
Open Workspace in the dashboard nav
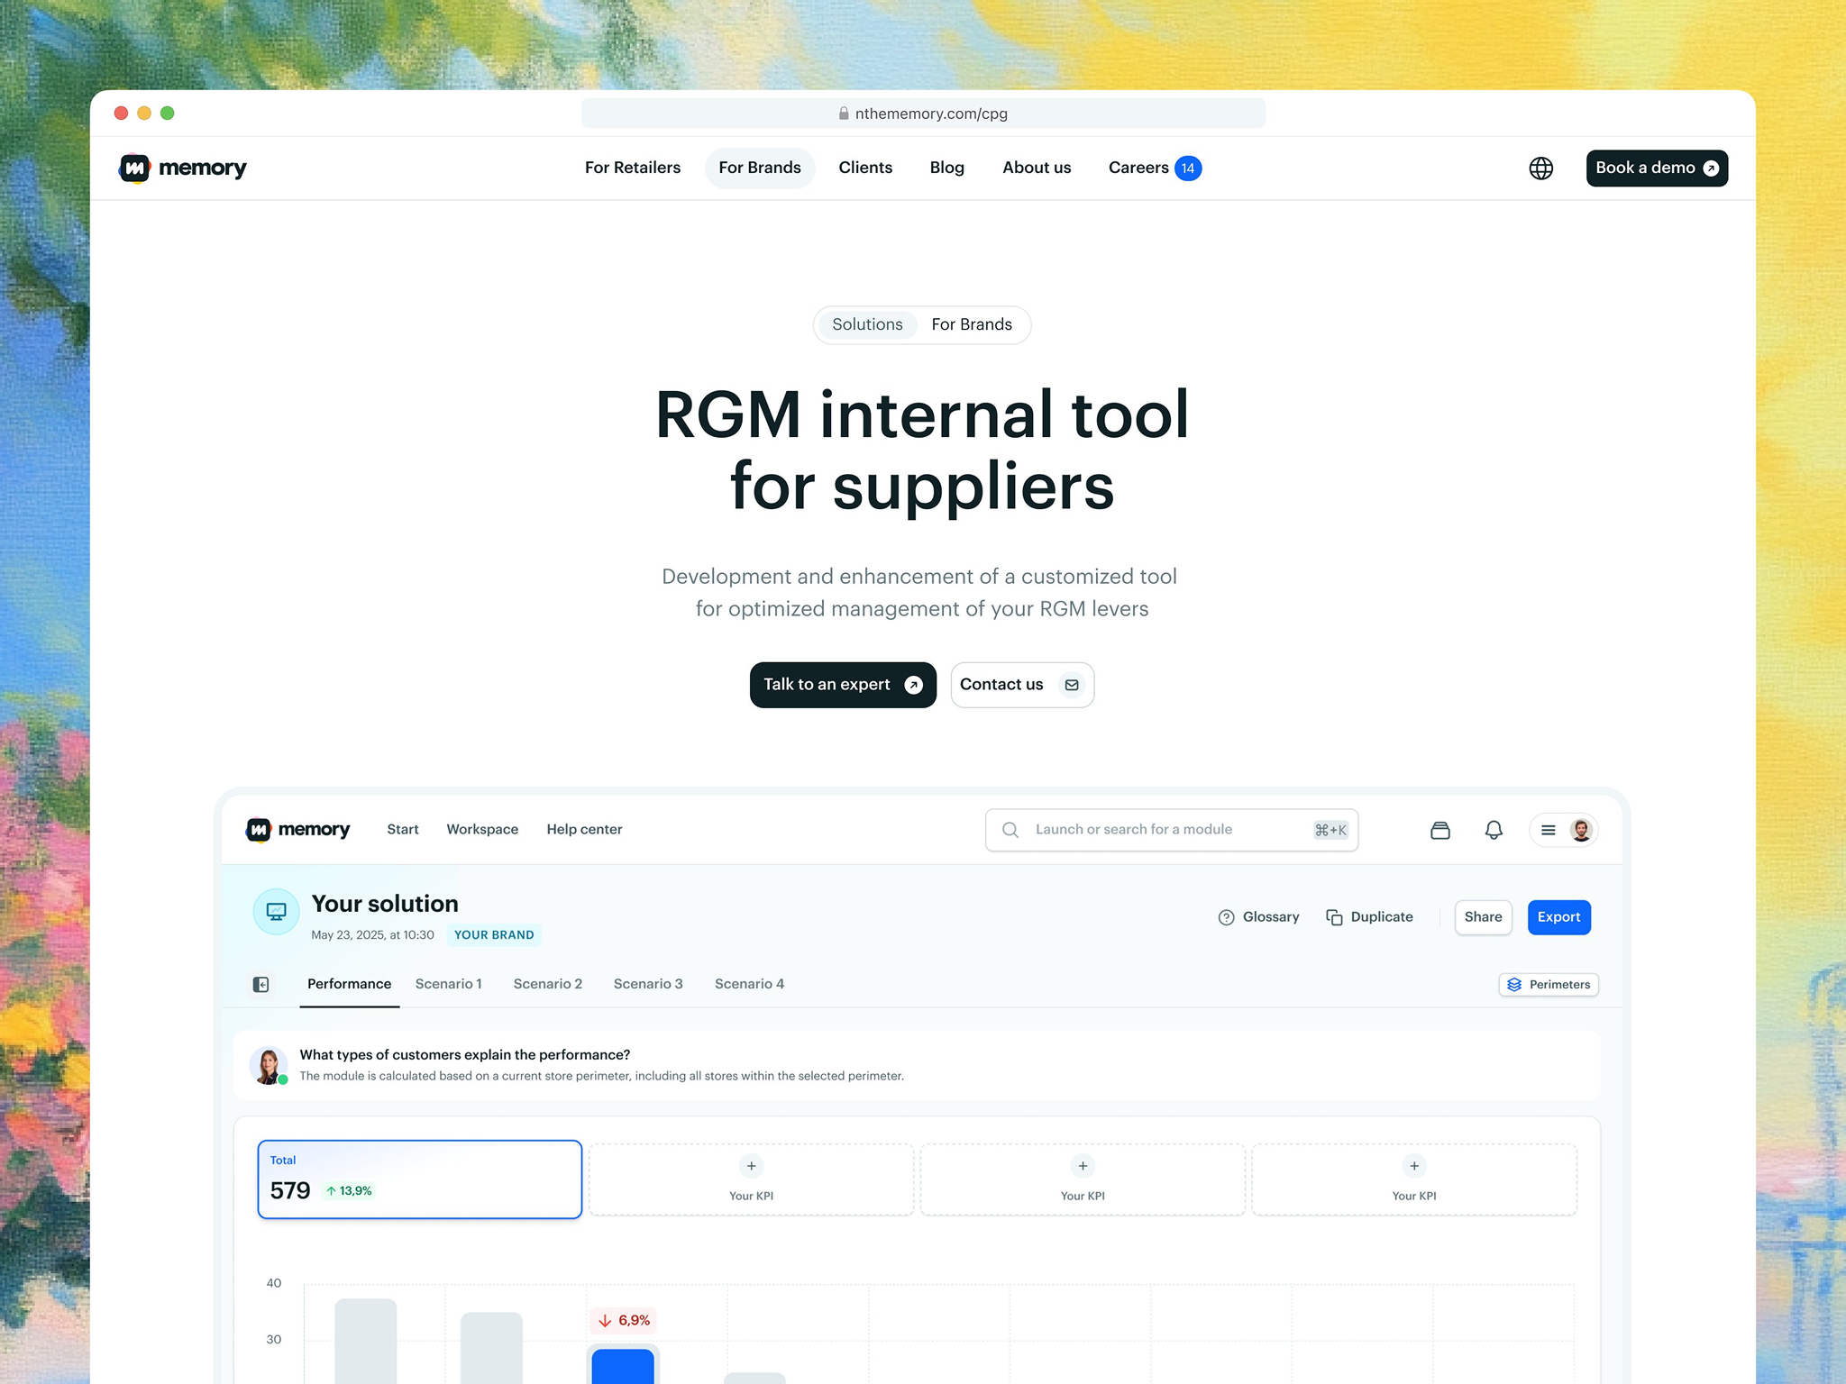point(482,830)
